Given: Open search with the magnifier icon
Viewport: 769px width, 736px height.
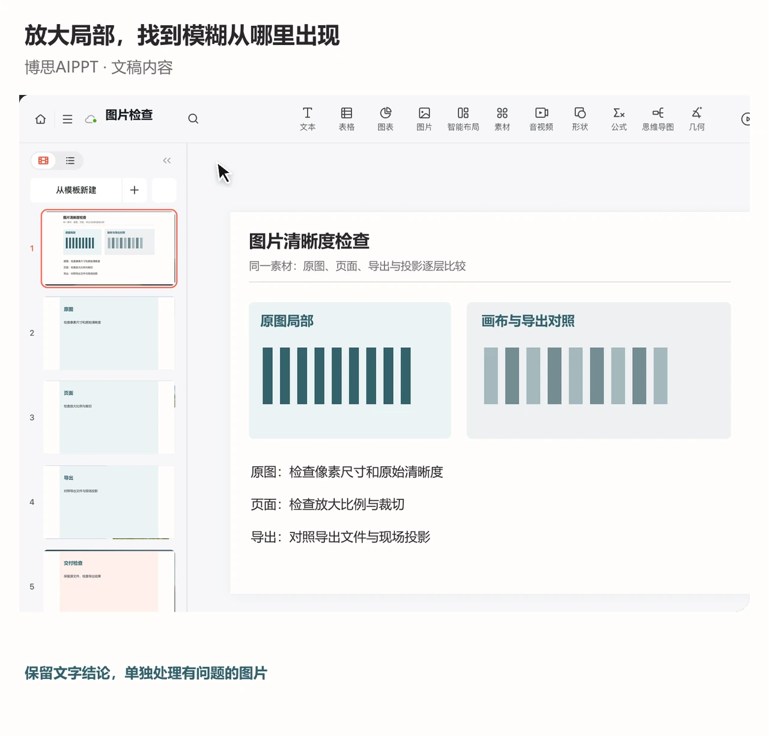Looking at the screenshot, I should (x=193, y=119).
